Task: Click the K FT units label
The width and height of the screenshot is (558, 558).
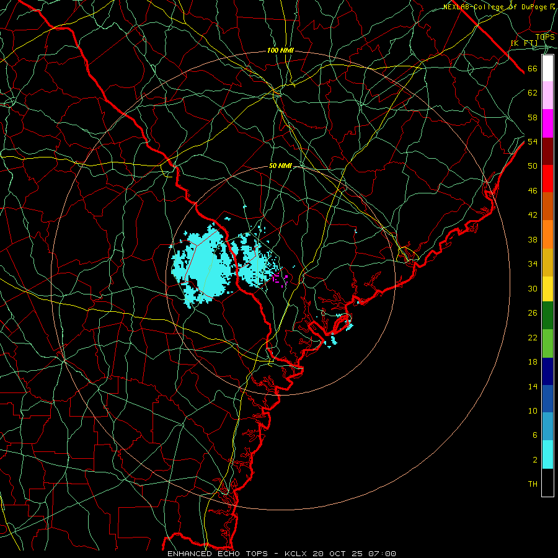Action: [524, 43]
